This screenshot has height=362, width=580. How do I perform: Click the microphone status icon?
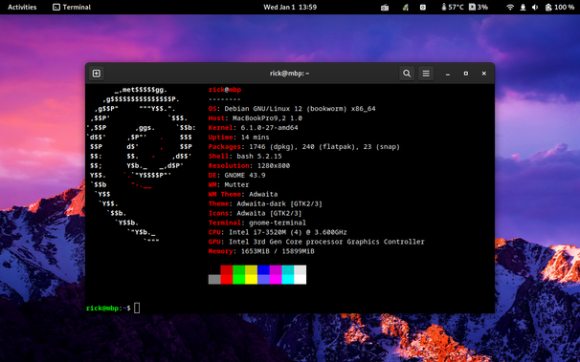click(523, 7)
